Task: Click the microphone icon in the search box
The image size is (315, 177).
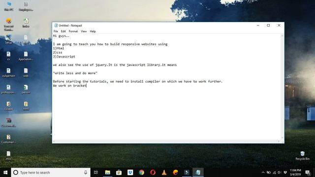Action: pyautogui.click(x=86, y=173)
